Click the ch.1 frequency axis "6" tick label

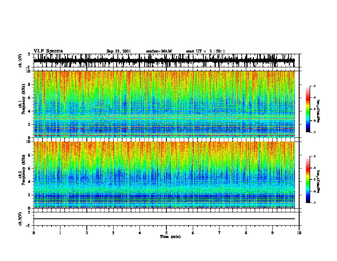point(30,98)
